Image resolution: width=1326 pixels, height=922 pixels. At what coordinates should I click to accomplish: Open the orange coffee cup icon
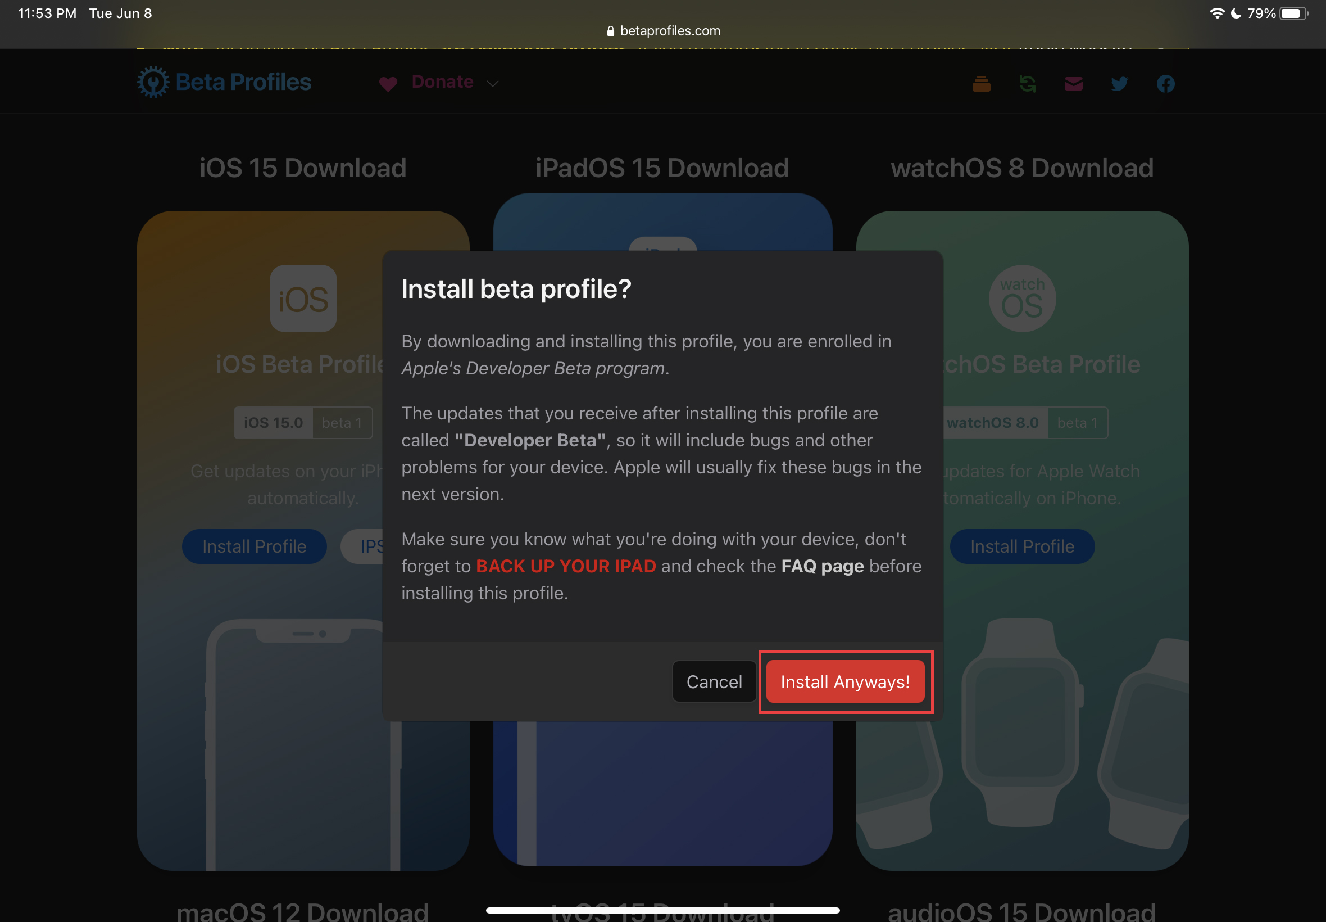(981, 84)
